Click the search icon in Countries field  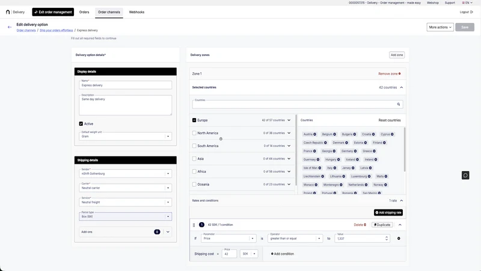[399, 104]
